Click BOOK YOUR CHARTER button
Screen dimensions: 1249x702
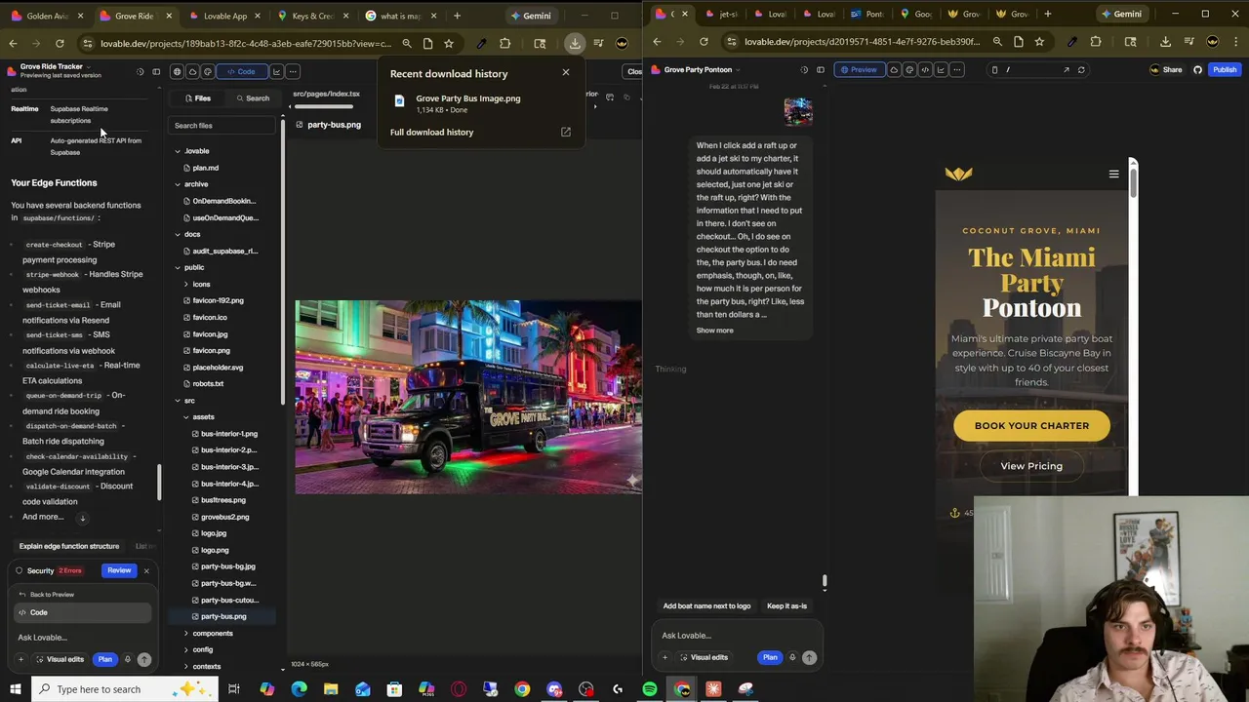1031,426
